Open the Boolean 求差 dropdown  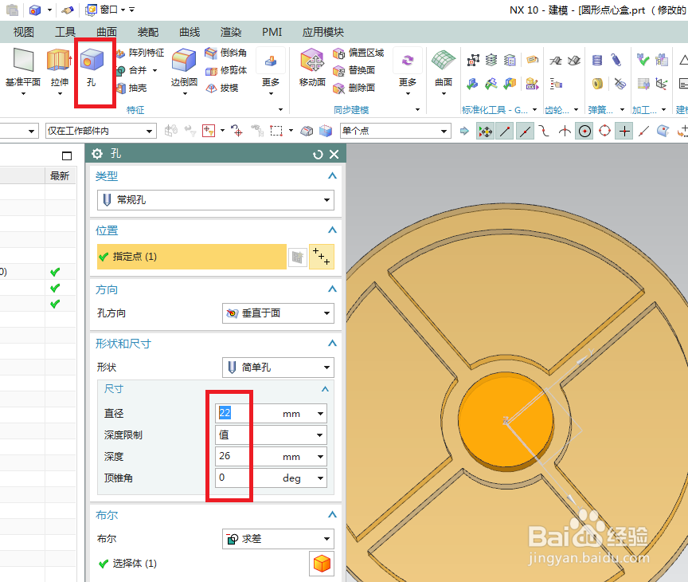(278, 538)
